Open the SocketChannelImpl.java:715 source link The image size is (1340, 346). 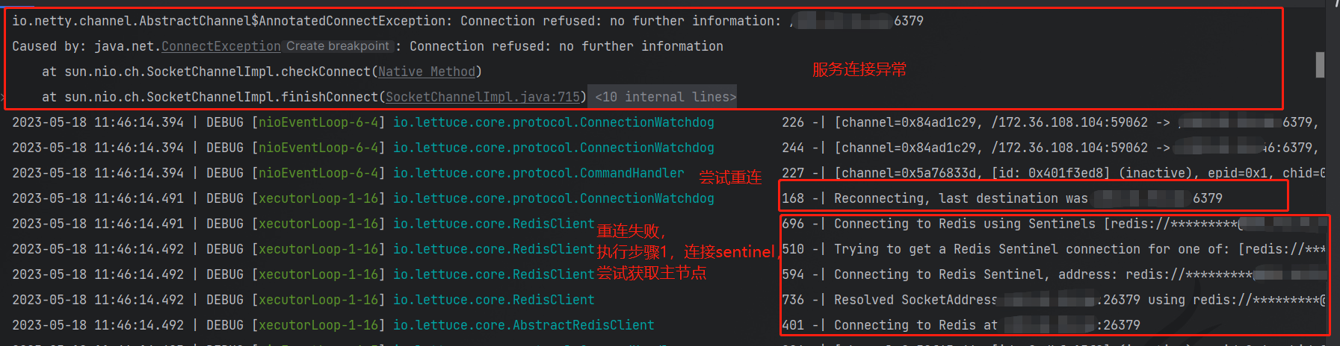click(x=483, y=97)
